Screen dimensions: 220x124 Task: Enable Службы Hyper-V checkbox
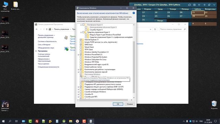click(x=86, y=30)
